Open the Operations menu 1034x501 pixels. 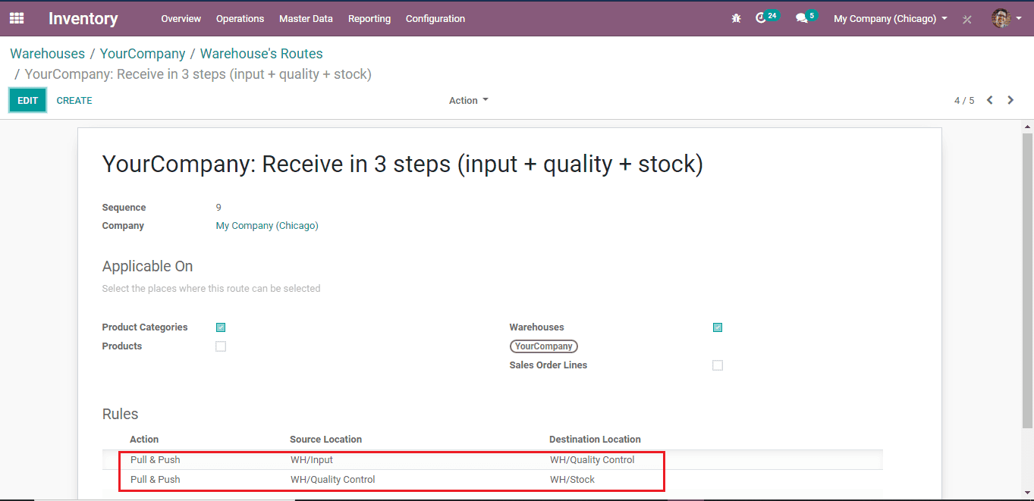tap(240, 18)
